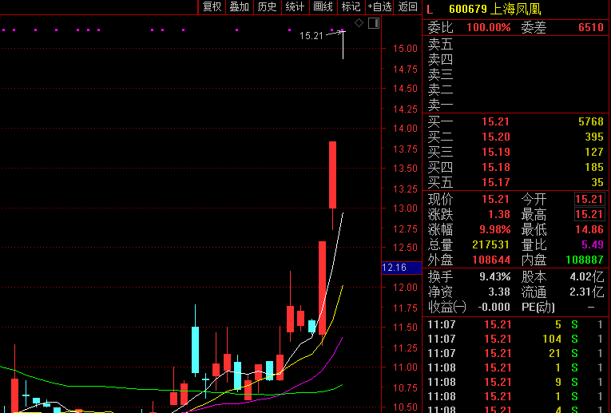The height and width of the screenshot is (413, 611).
Task: Click the 买五 bid price 15.17
Action: point(495,182)
